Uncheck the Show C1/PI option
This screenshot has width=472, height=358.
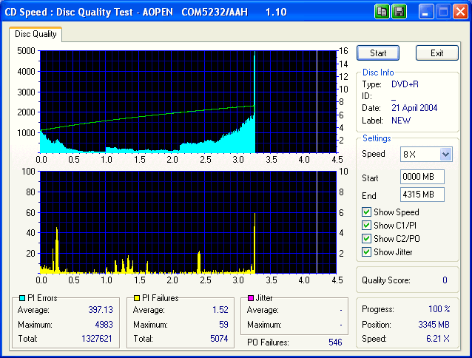click(366, 226)
